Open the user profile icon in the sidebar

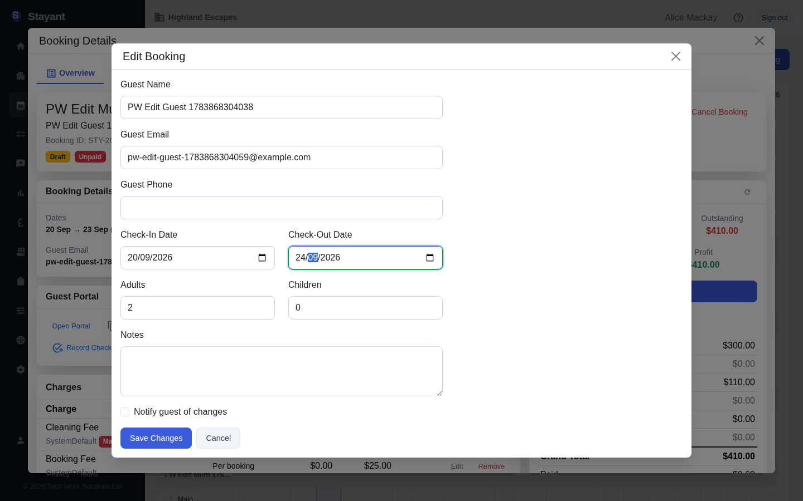tap(21, 440)
